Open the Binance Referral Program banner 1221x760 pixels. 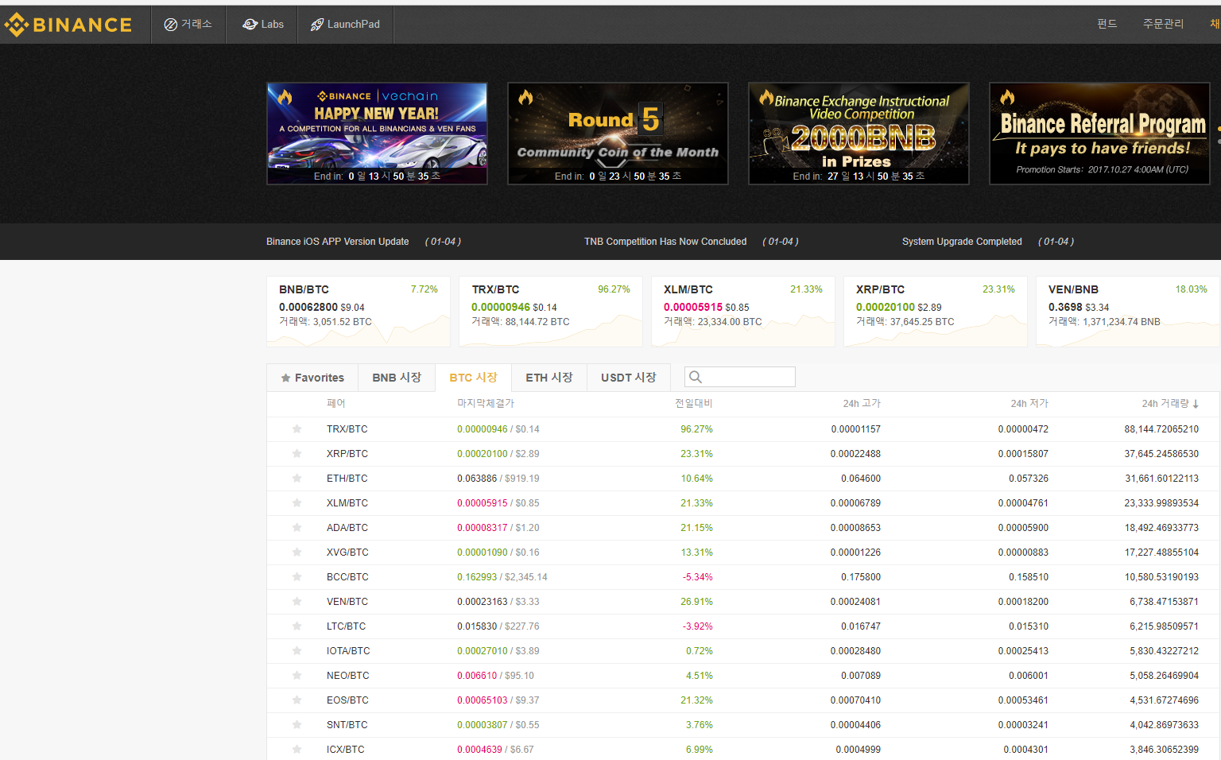click(1099, 134)
